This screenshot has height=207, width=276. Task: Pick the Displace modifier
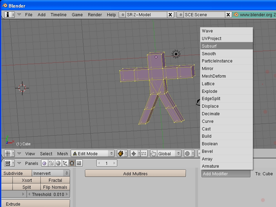[x=227, y=106]
